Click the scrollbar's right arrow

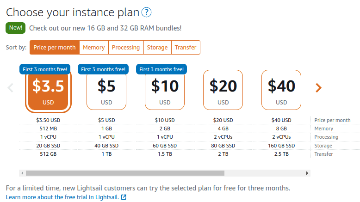[307, 173]
